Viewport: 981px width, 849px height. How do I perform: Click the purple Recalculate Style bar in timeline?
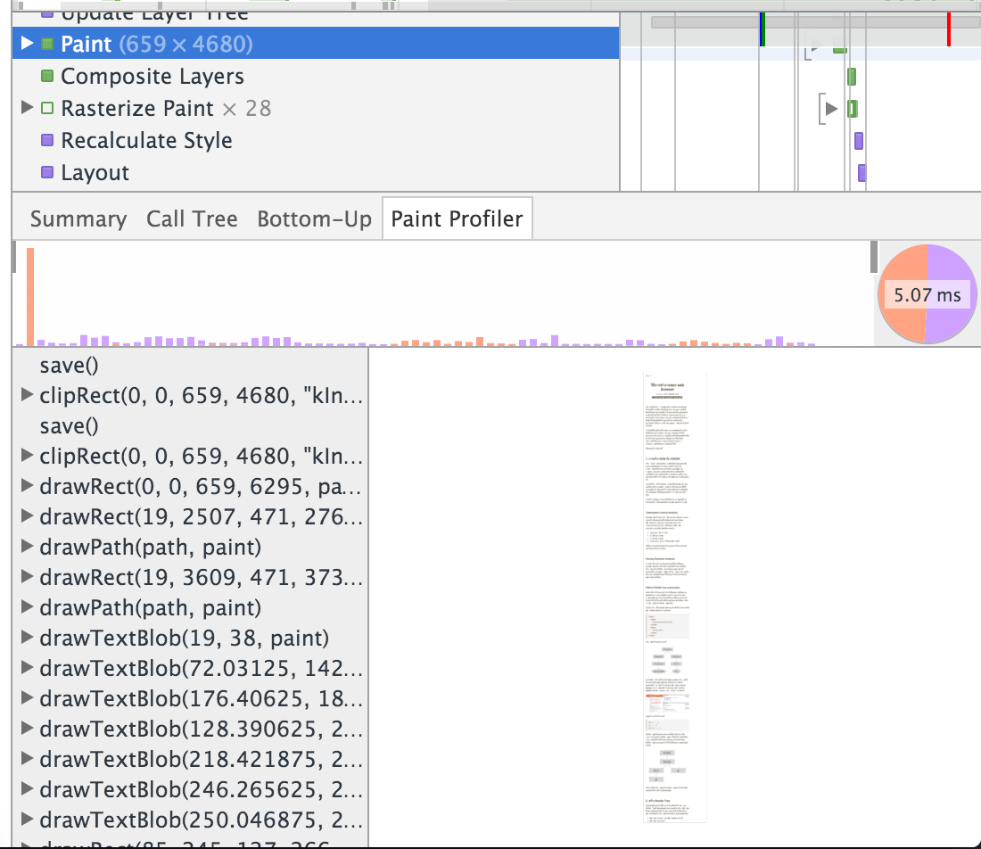click(x=859, y=141)
